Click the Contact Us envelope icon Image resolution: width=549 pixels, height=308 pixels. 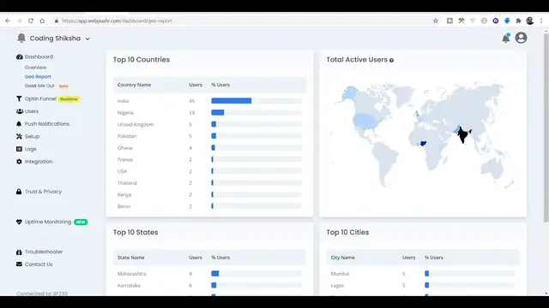pyautogui.click(x=19, y=264)
